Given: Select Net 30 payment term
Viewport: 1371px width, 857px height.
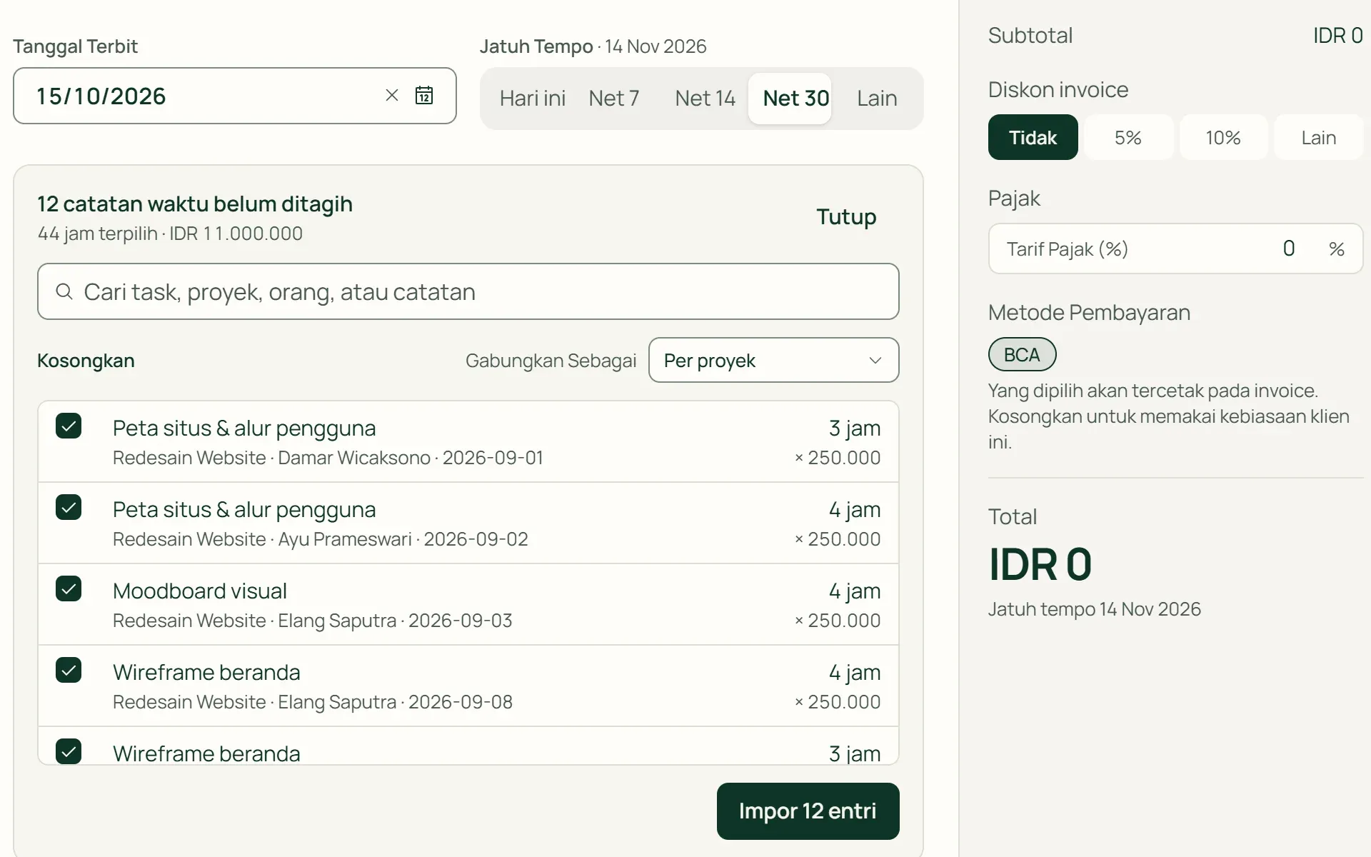Looking at the screenshot, I should point(790,99).
